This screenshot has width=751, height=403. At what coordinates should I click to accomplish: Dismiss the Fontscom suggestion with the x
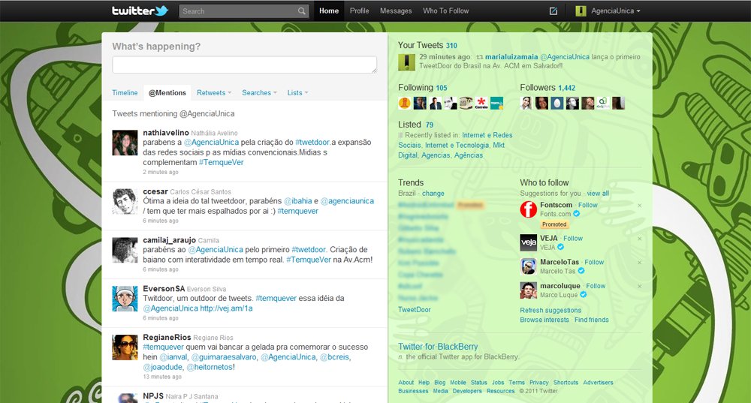[639, 206]
